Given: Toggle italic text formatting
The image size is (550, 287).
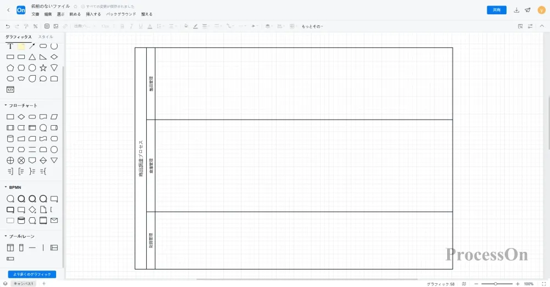Looking at the screenshot, I should point(133,26).
